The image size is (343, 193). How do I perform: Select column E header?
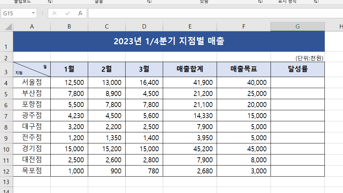pos(190,27)
